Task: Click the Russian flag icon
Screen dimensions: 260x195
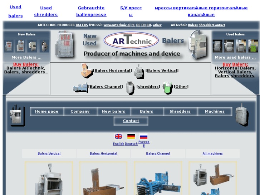Action: coord(144,136)
